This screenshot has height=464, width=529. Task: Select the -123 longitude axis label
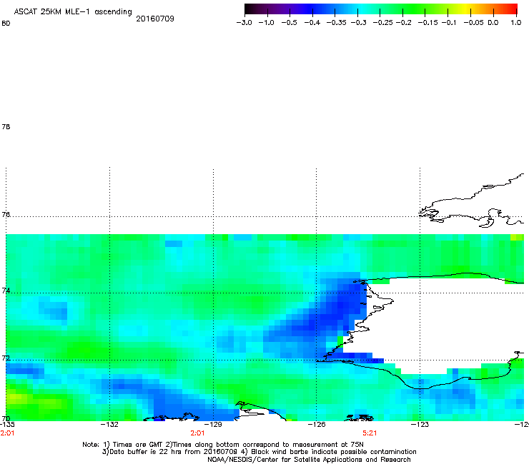tap(420, 425)
